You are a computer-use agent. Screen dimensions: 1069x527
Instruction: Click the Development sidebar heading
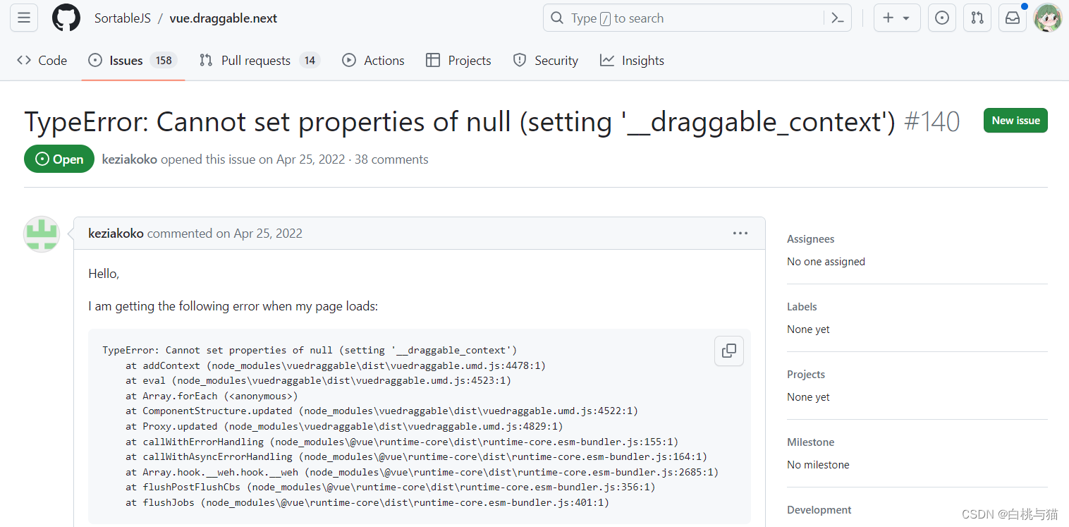pyautogui.click(x=819, y=510)
